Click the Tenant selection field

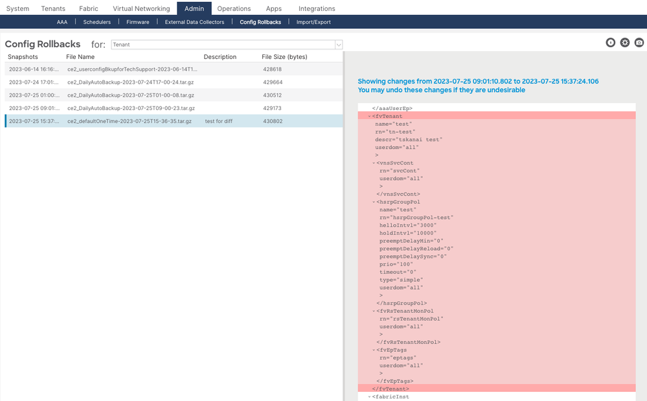227,45
